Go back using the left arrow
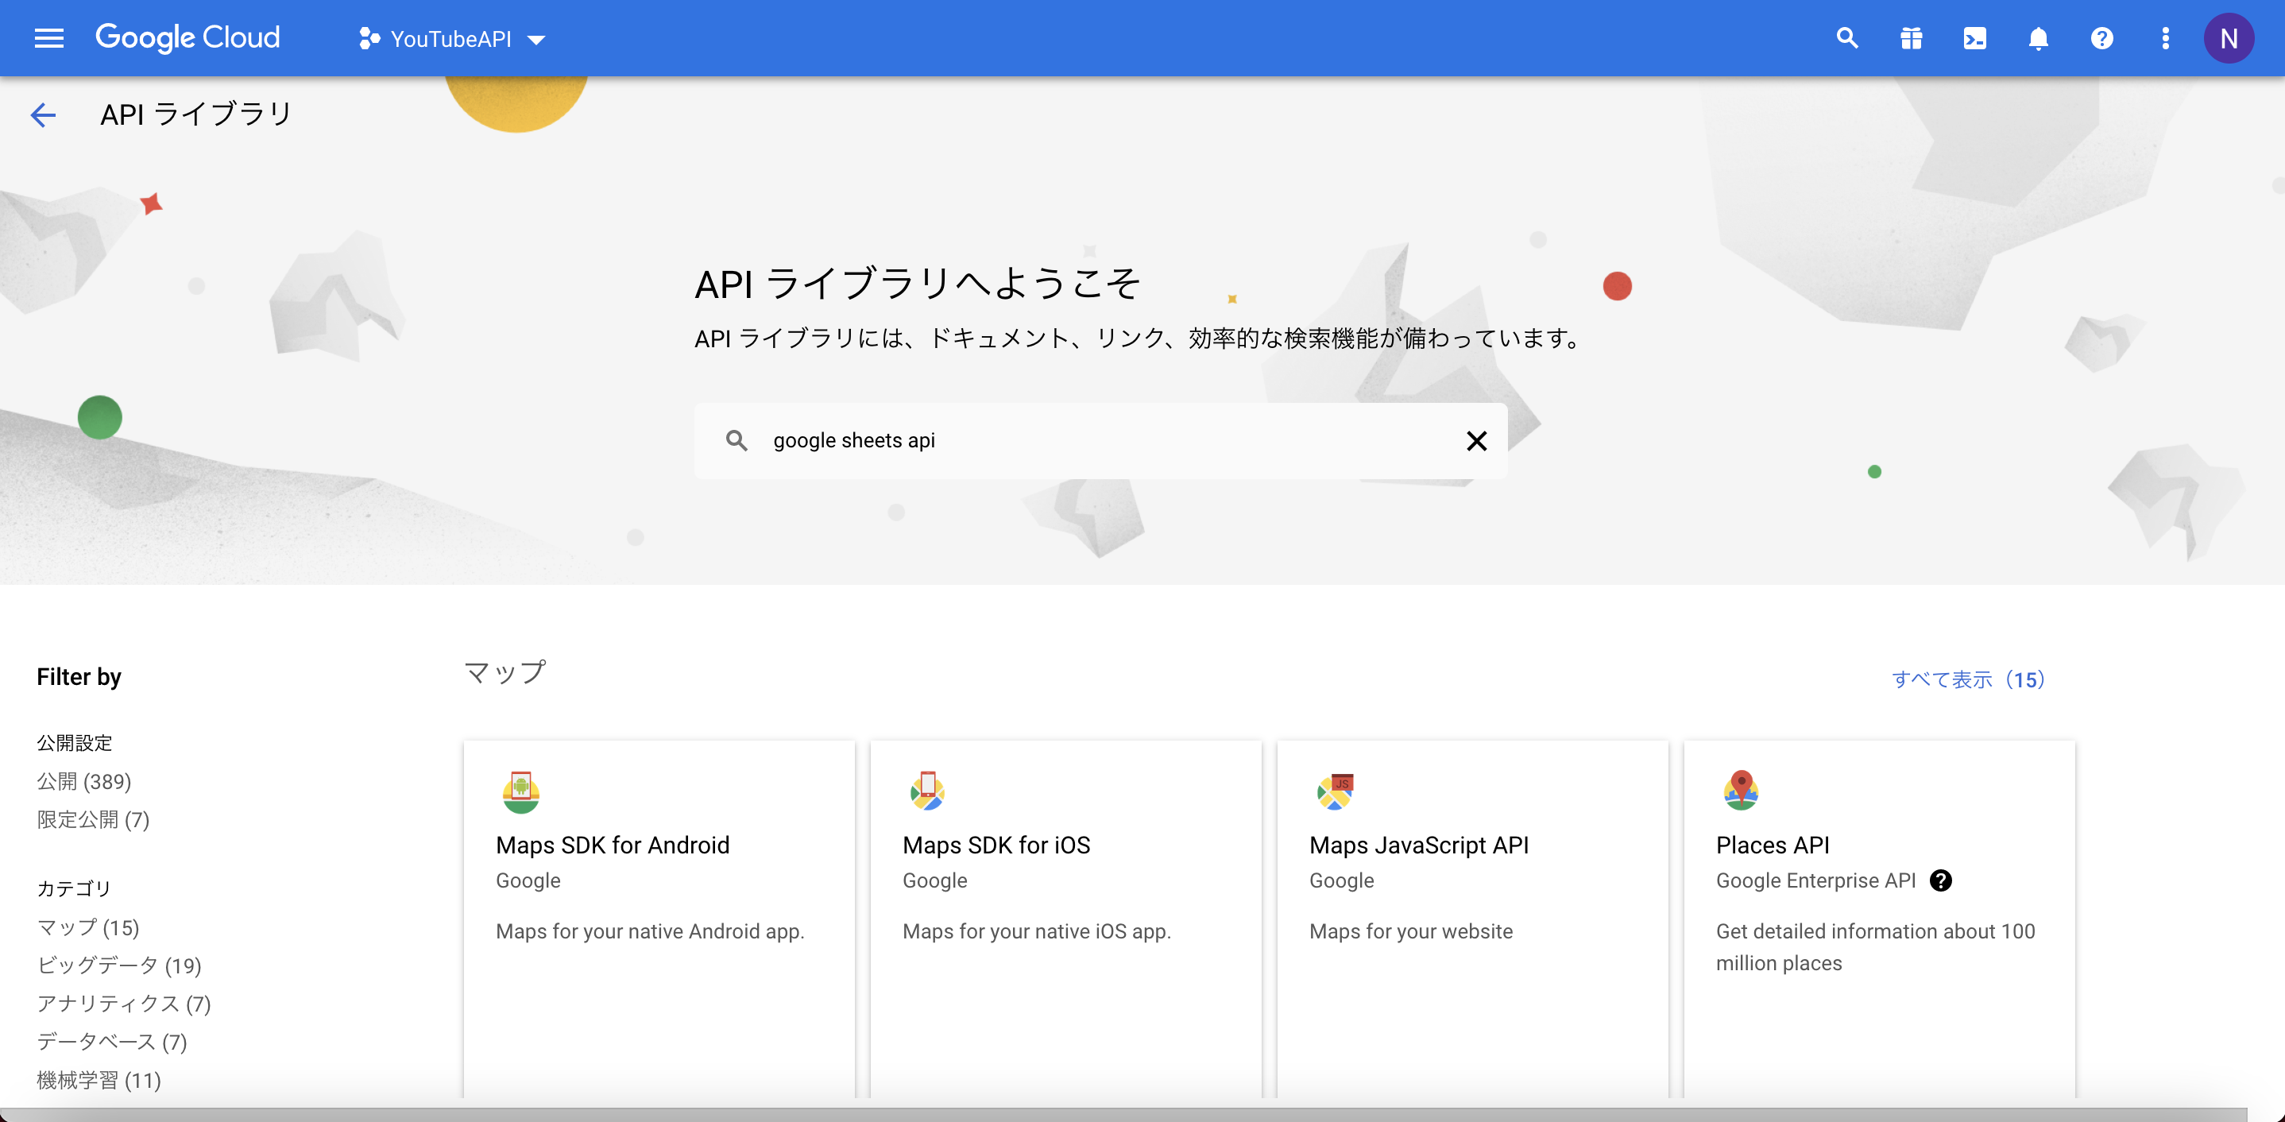2285x1122 pixels. click(x=43, y=114)
